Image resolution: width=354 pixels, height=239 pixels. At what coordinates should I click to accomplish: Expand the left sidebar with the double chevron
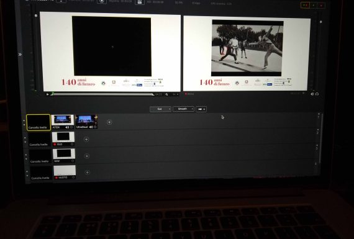pos(20,55)
